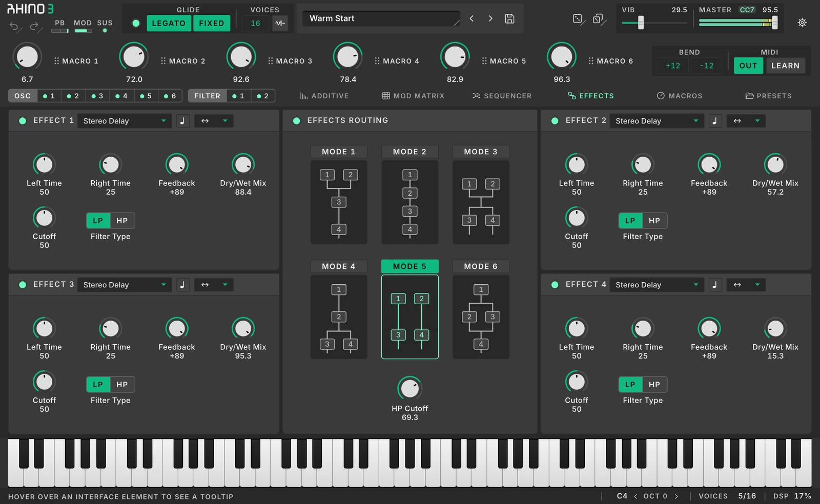Image resolution: width=820 pixels, height=504 pixels.
Task: Click the randomize dice icon
Action: [578, 19]
